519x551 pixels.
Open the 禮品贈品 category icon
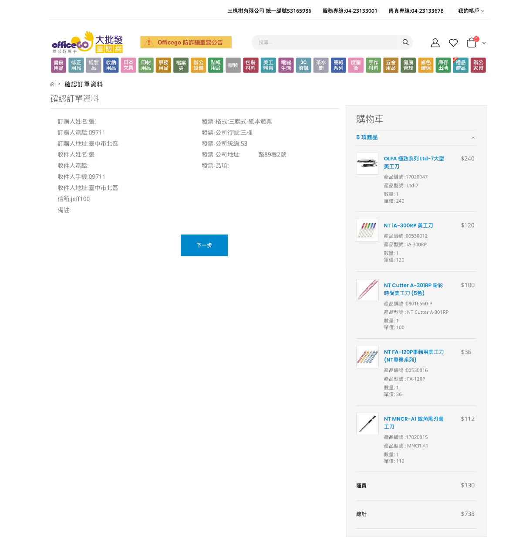tap(461, 65)
